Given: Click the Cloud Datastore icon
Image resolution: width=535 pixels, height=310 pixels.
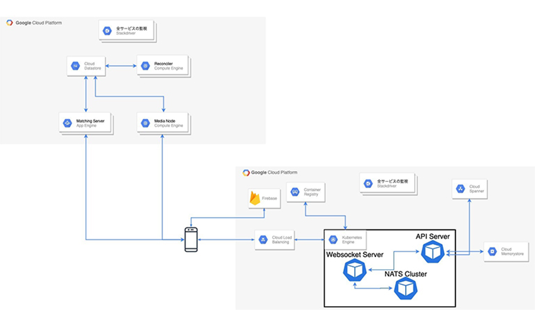Looking at the screenshot, I should 75,66.
